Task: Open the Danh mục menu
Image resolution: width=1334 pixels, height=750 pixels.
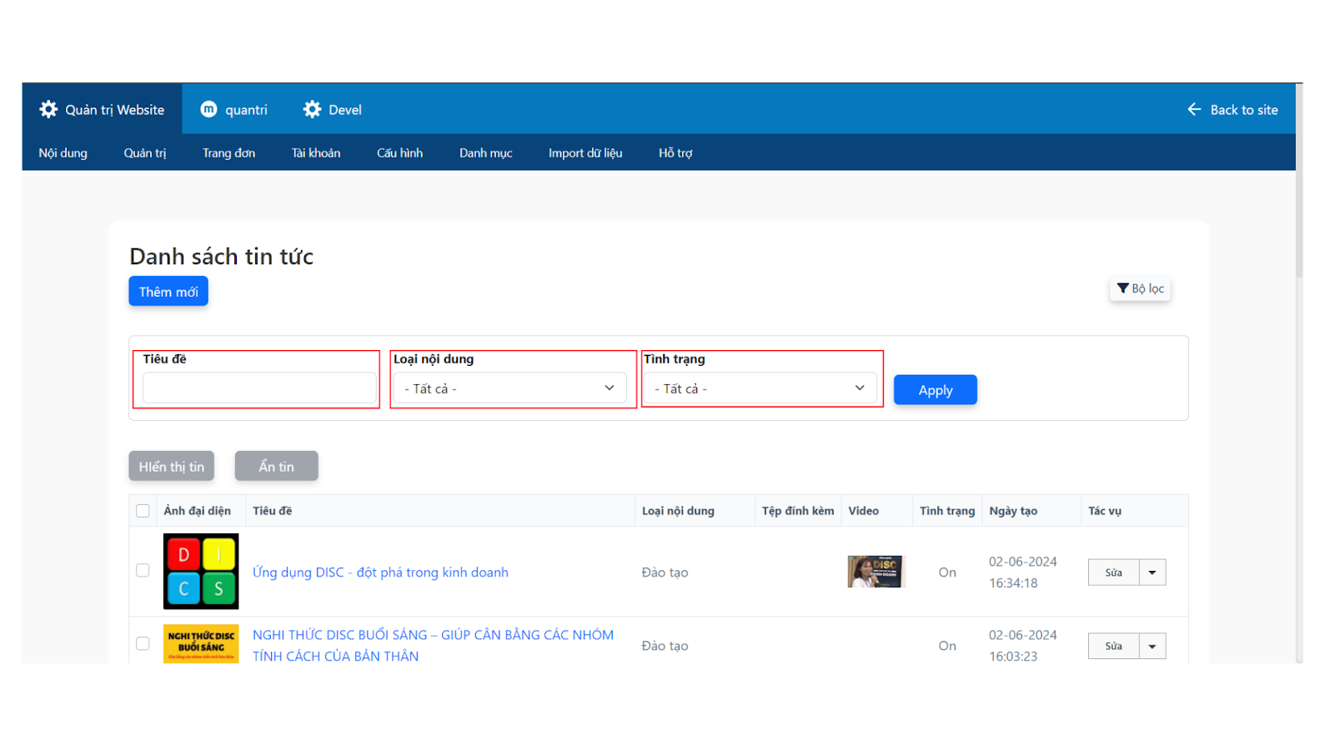Action: pyautogui.click(x=485, y=152)
